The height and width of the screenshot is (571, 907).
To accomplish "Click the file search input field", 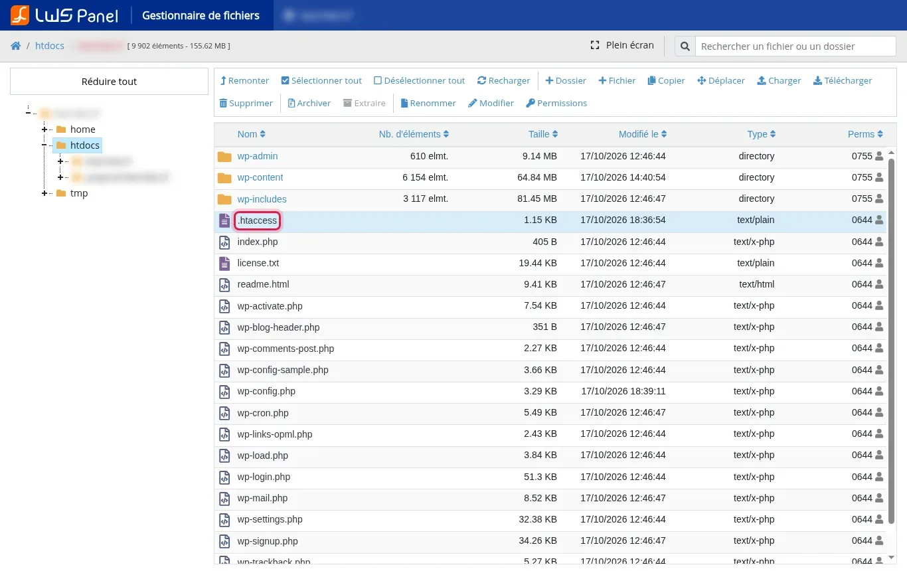I will pos(795,46).
